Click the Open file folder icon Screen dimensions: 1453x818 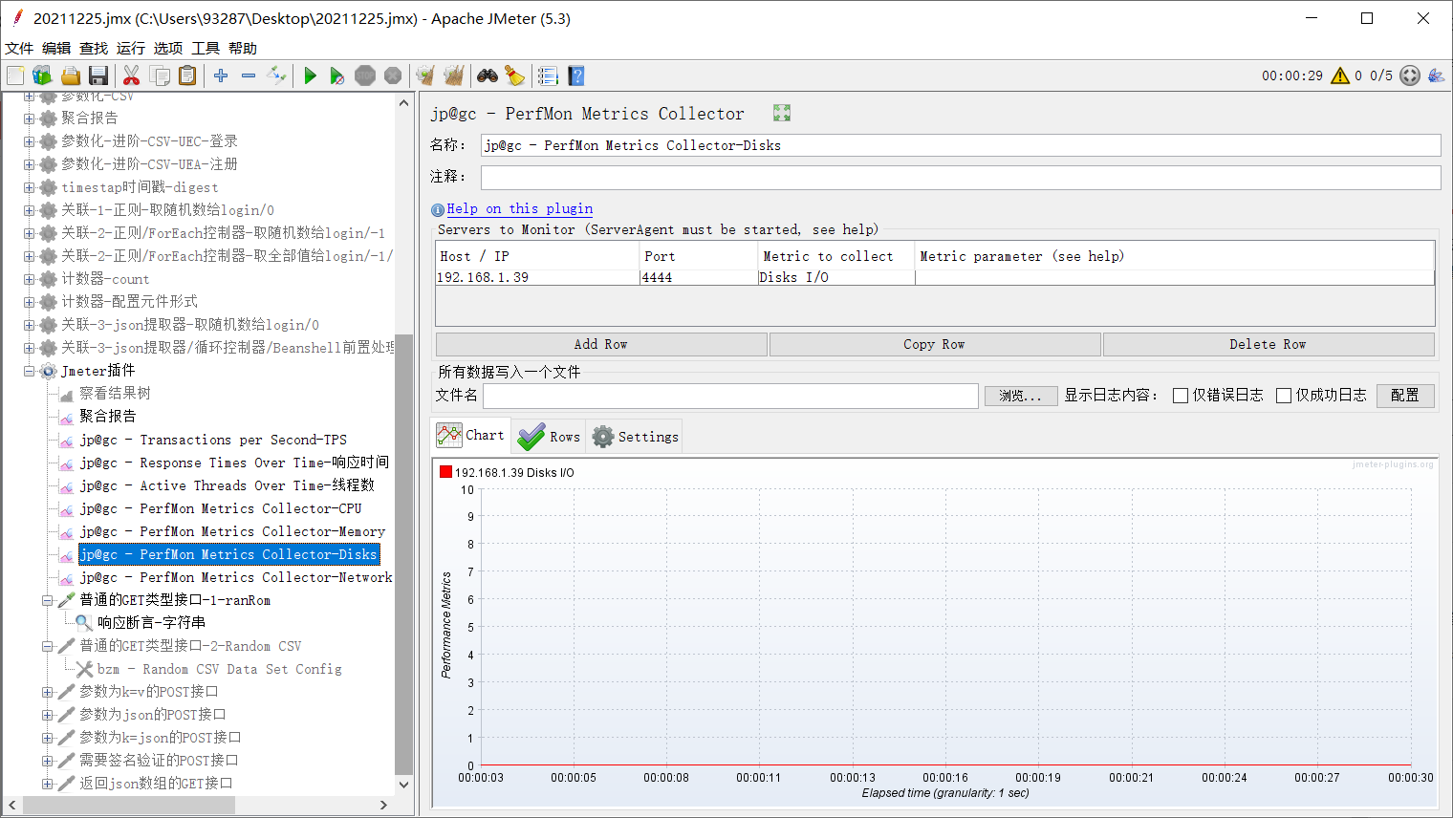pyautogui.click(x=70, y=75)
